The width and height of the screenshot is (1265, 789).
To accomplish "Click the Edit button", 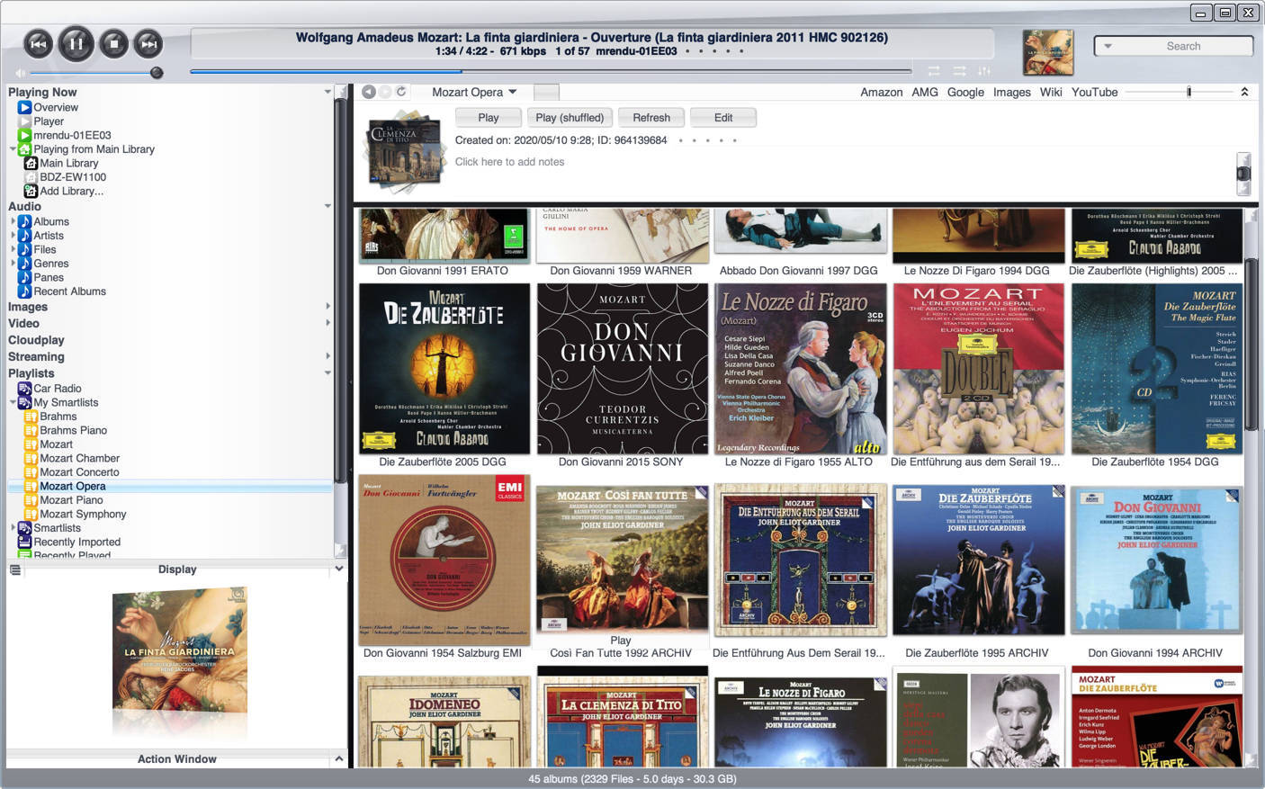I will tap(723, 118).
